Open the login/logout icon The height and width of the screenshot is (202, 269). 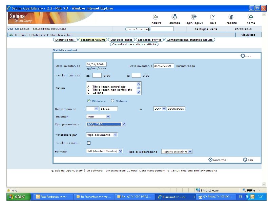(x=194, y=17)
